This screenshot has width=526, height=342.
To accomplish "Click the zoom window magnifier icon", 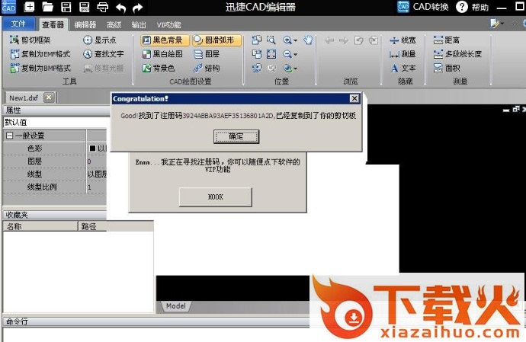I will click(271, 40).
